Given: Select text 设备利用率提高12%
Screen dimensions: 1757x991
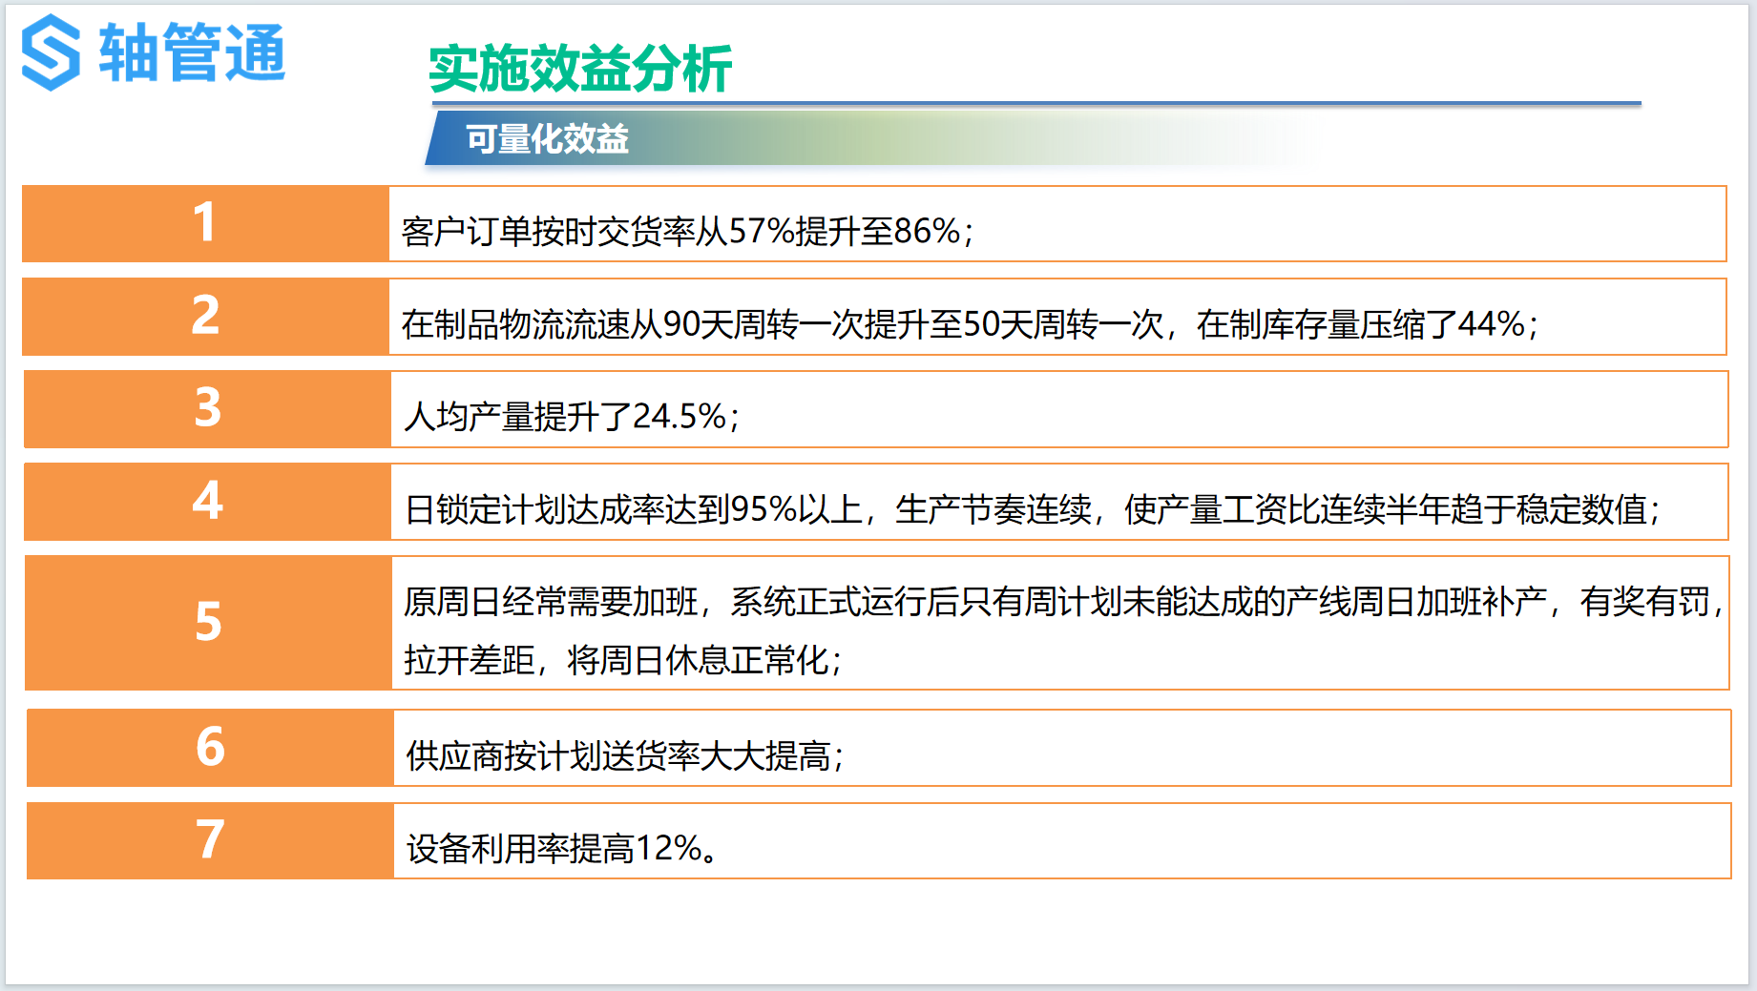Looking at the screenshot, I should (x=554, y=849).
